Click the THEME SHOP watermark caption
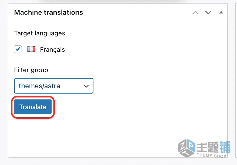237x165 pixels. (212, 156)
